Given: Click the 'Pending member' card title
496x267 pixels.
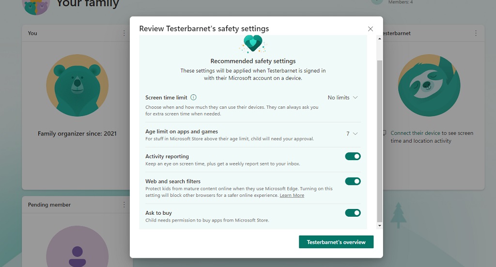Looking at the screenshot, I should click(x=49, y=205).
